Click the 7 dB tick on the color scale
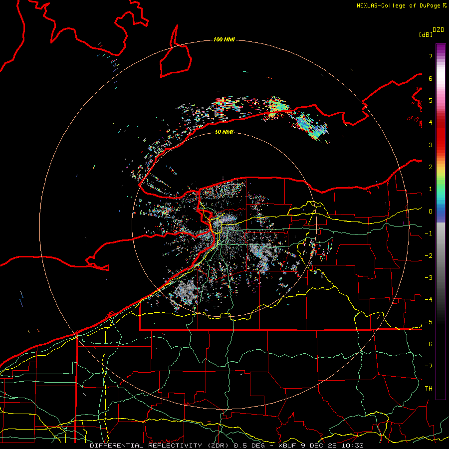 click(x=431, y=56)
